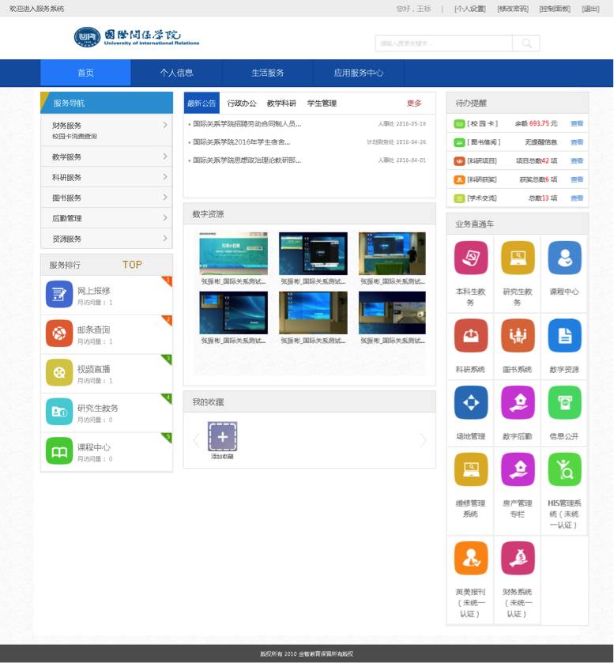614x663 pixels.
Task: Click the 邮条查询 icon in 服务排行
Action: pyautogui.click(x=59, y=333)
